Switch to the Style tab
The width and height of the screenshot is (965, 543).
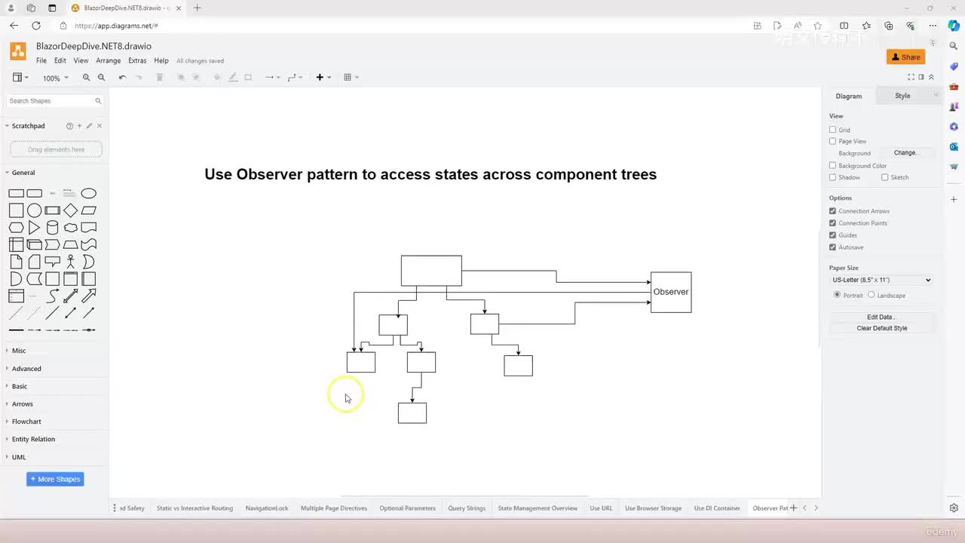tap(902, 96)
